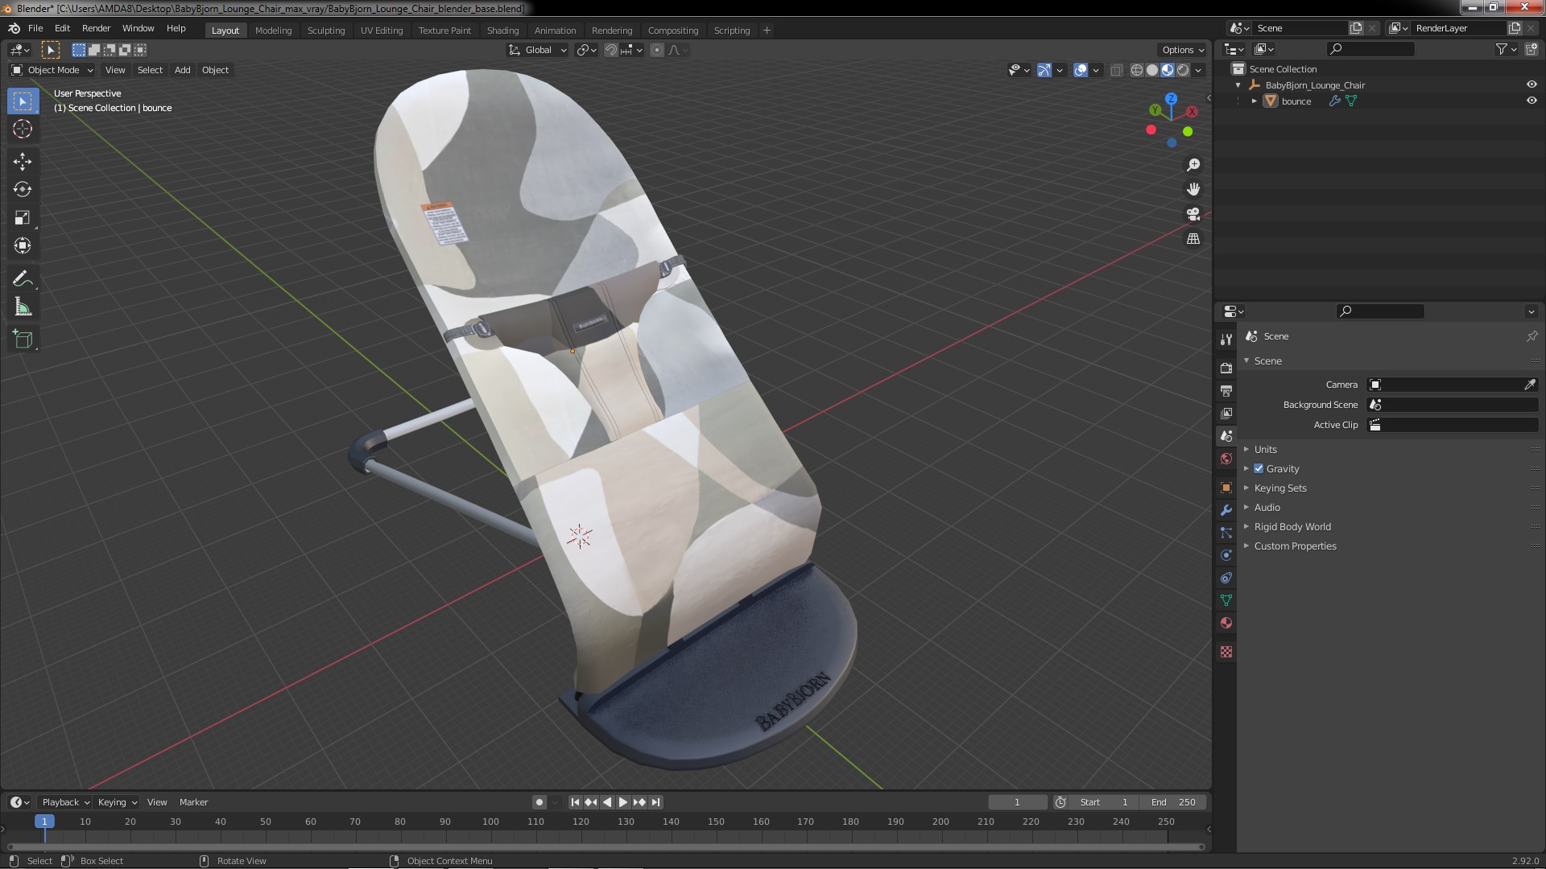Open the Tool properties tab
Screen dimensions: 1546x869
(1226, 340)
